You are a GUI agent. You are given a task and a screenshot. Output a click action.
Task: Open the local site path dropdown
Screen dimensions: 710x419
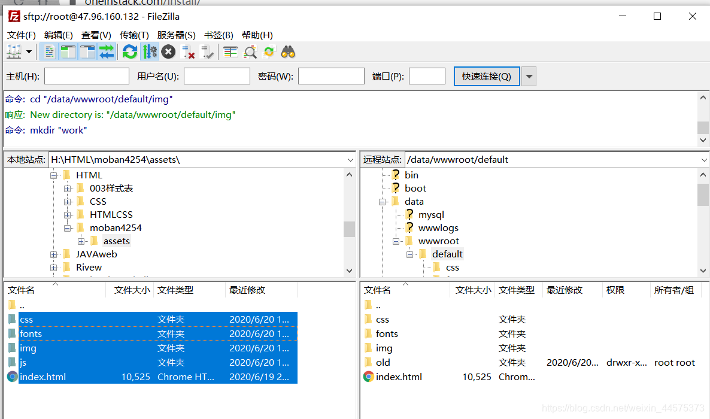coord(350,160)
